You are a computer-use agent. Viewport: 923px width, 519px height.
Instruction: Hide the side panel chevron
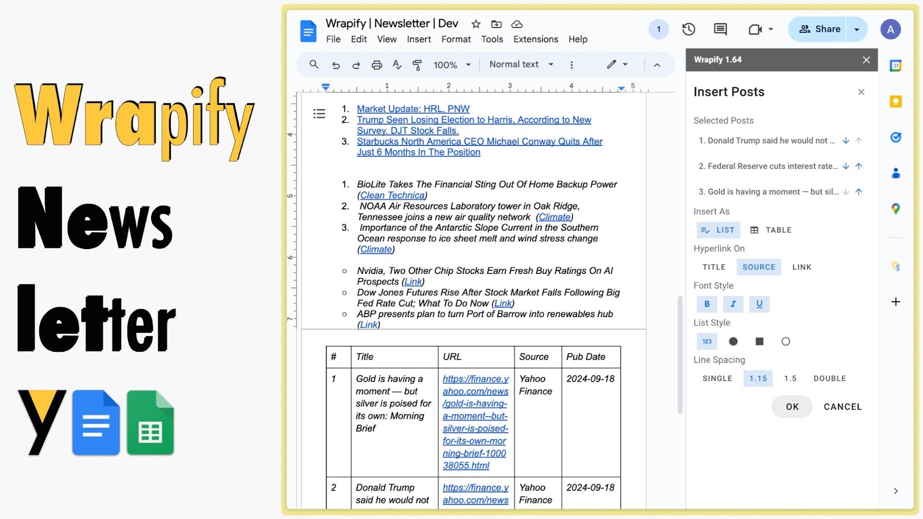896,491
